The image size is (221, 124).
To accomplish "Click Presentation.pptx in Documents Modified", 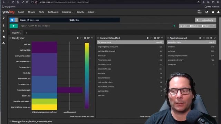I will click(104, 60).
